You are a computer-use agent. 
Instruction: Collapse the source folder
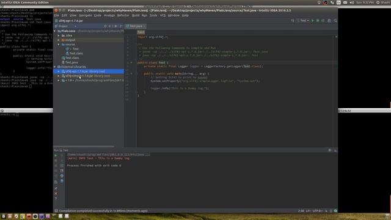pos(59,45)
